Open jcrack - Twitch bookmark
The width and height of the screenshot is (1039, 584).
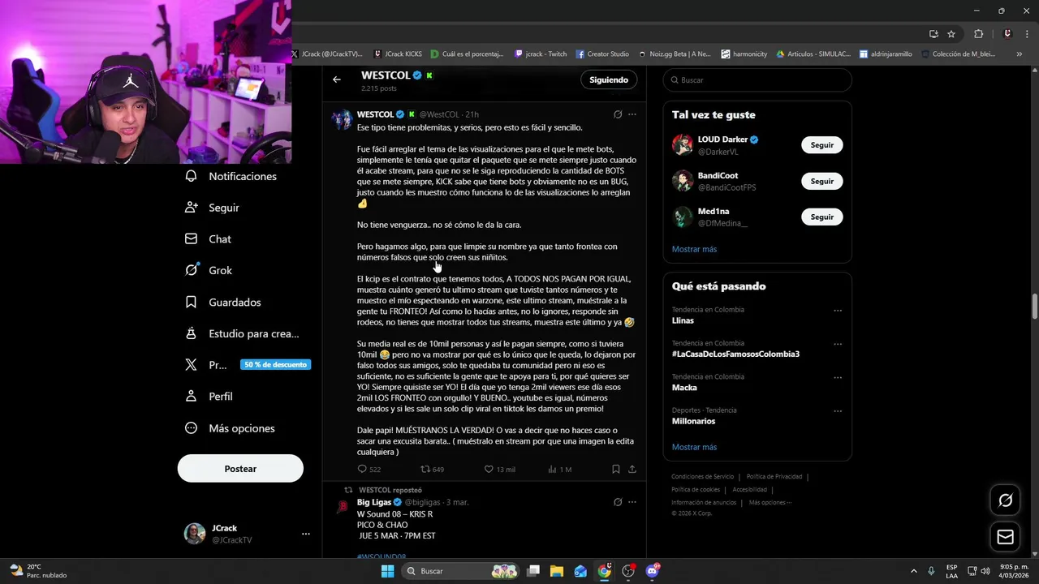(541, 54)
